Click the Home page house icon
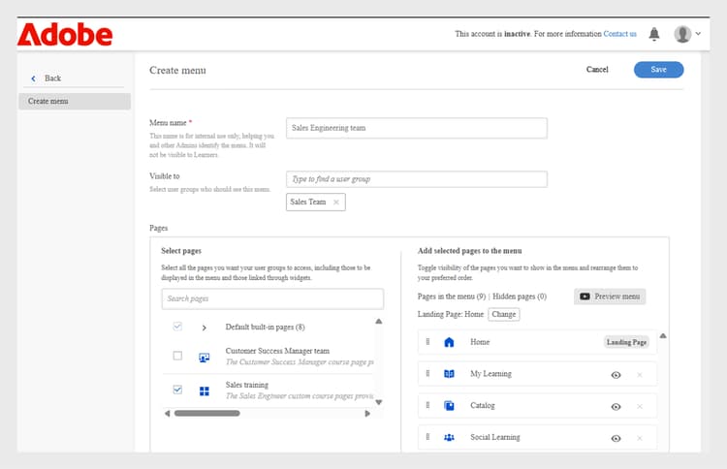Image resolution: width=727 pixels, height=469 pixels. [x=449, y=342]
